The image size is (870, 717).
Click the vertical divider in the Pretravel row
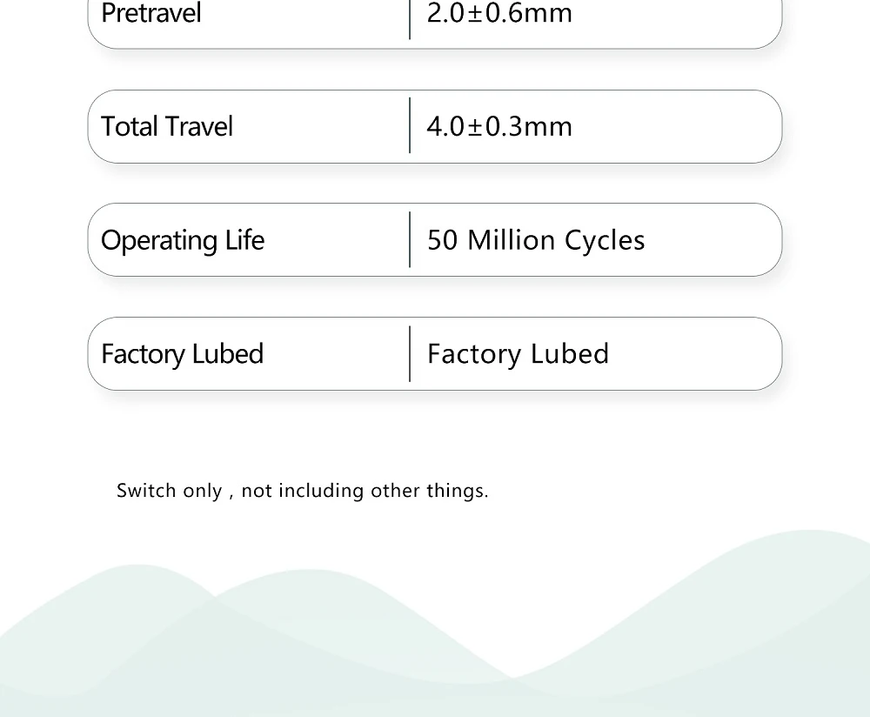tap(410, 17)
